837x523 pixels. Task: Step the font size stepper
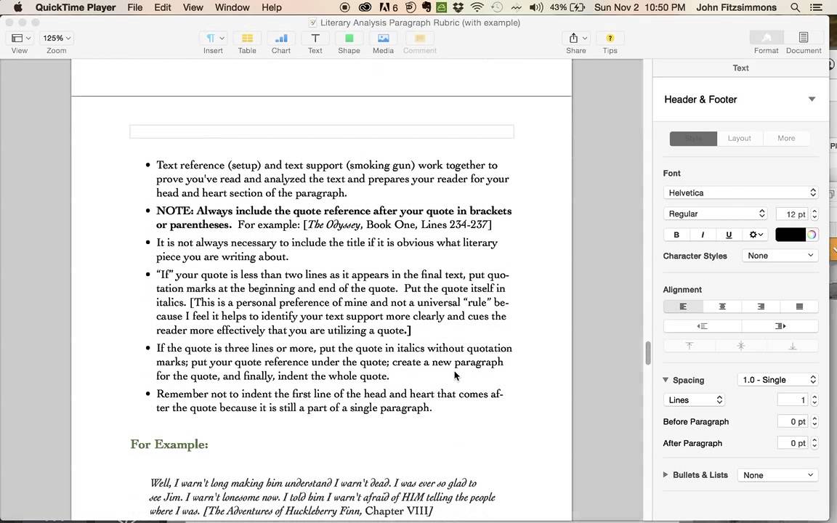click(x=814, y=214)
